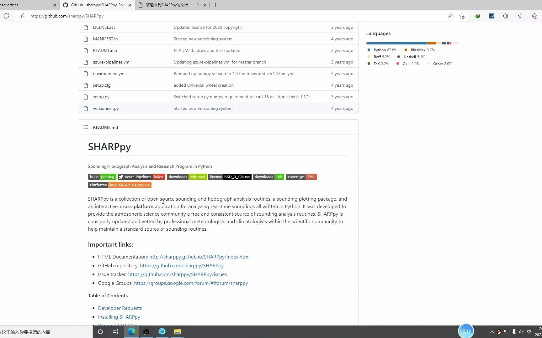
Task: Open File Explorer from the taskbar
Action: coord(177,332)
